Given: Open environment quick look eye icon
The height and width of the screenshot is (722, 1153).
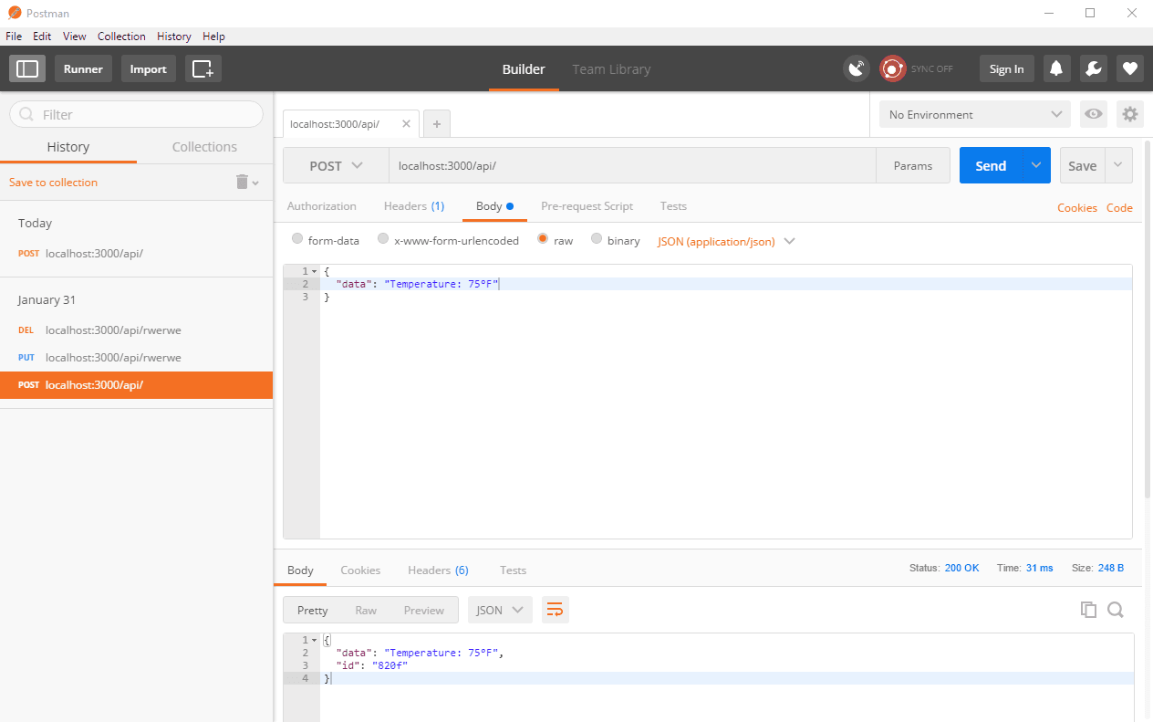Looking at the screenshot, I should (x=1093, y=114).
